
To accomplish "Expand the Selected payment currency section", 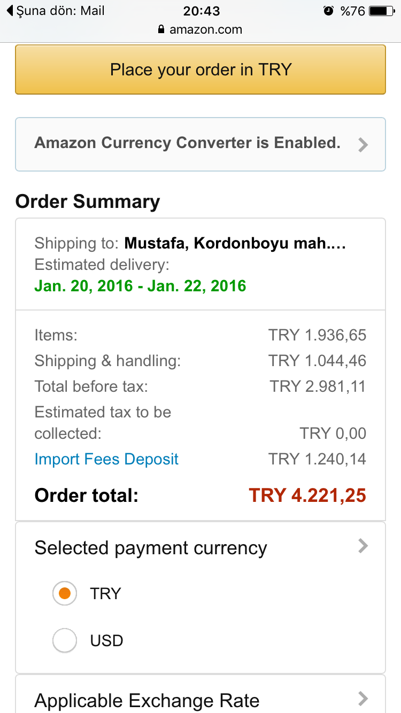I will [200, 548].
